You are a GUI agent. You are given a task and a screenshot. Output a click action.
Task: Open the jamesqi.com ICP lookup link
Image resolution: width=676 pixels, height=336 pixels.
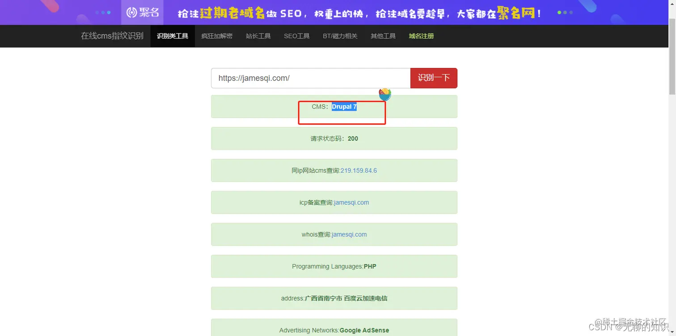click(x=351, y=202)
